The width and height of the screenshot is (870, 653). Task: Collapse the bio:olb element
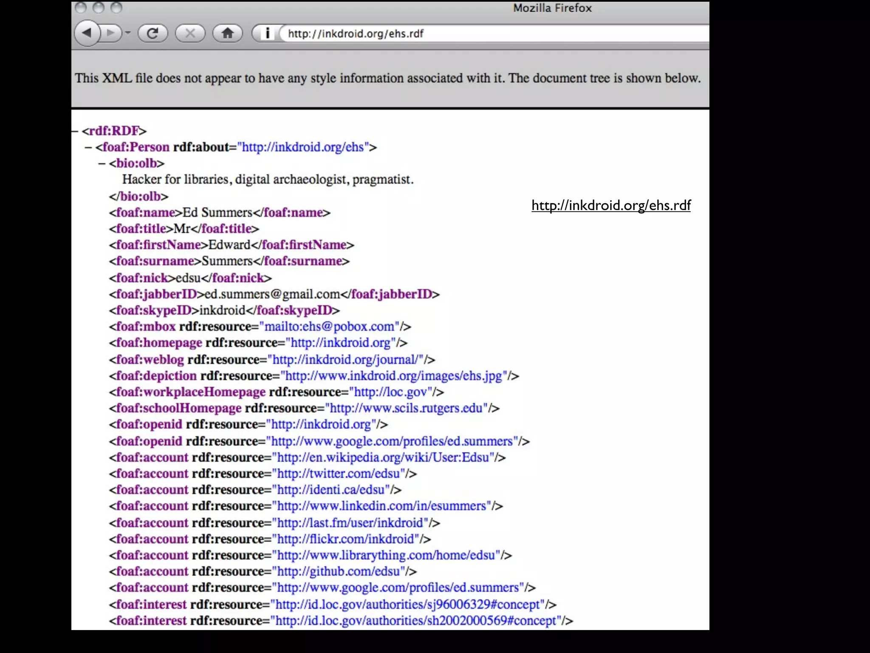click(x=102, y=163)
